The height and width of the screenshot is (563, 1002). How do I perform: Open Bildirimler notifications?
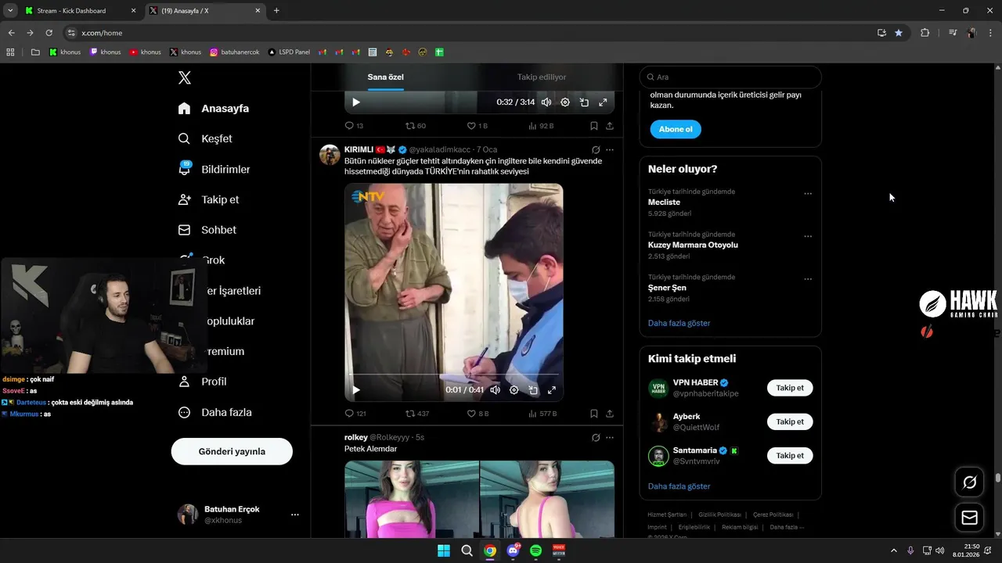point(214,169)
